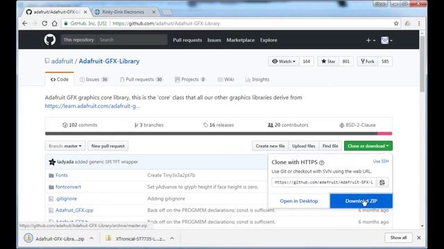Follow the learn.adafruit.com link
The height and width of the screenshot is (249, 444).
92,106
